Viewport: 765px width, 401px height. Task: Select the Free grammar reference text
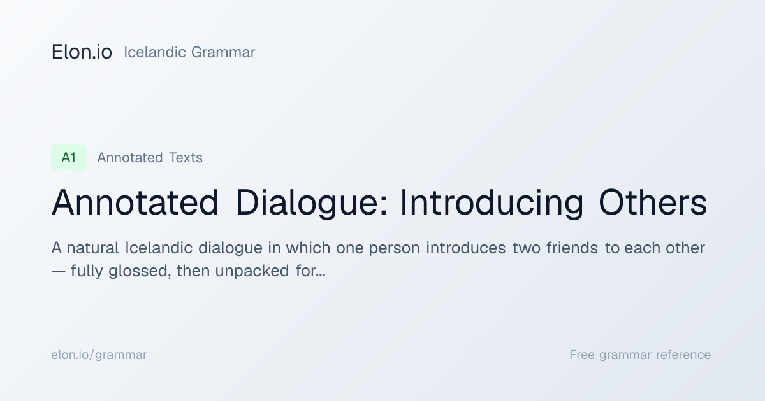(x=640, y=355)
